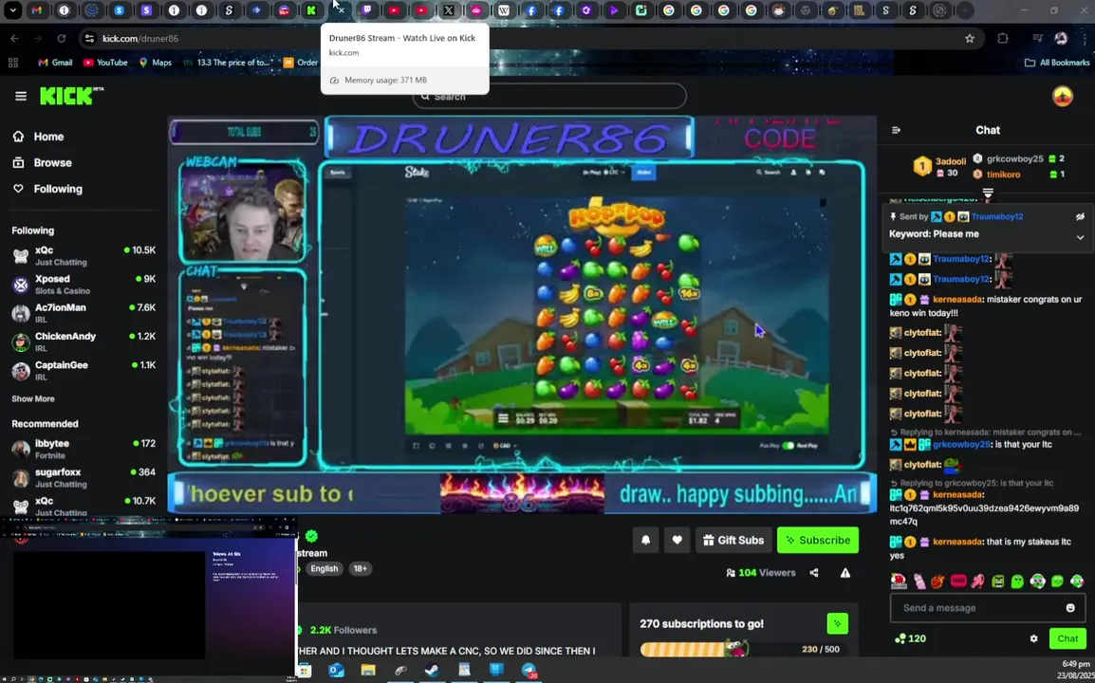Open the CaptainGee channel
The height and width of the screenshot is (683, 1095).
[x=84, y=370]
